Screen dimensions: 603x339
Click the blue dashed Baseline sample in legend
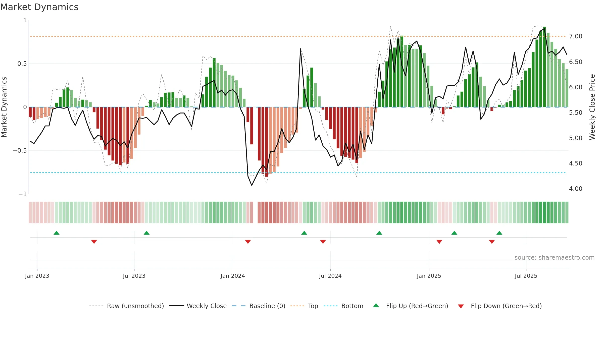click(239, 306)
